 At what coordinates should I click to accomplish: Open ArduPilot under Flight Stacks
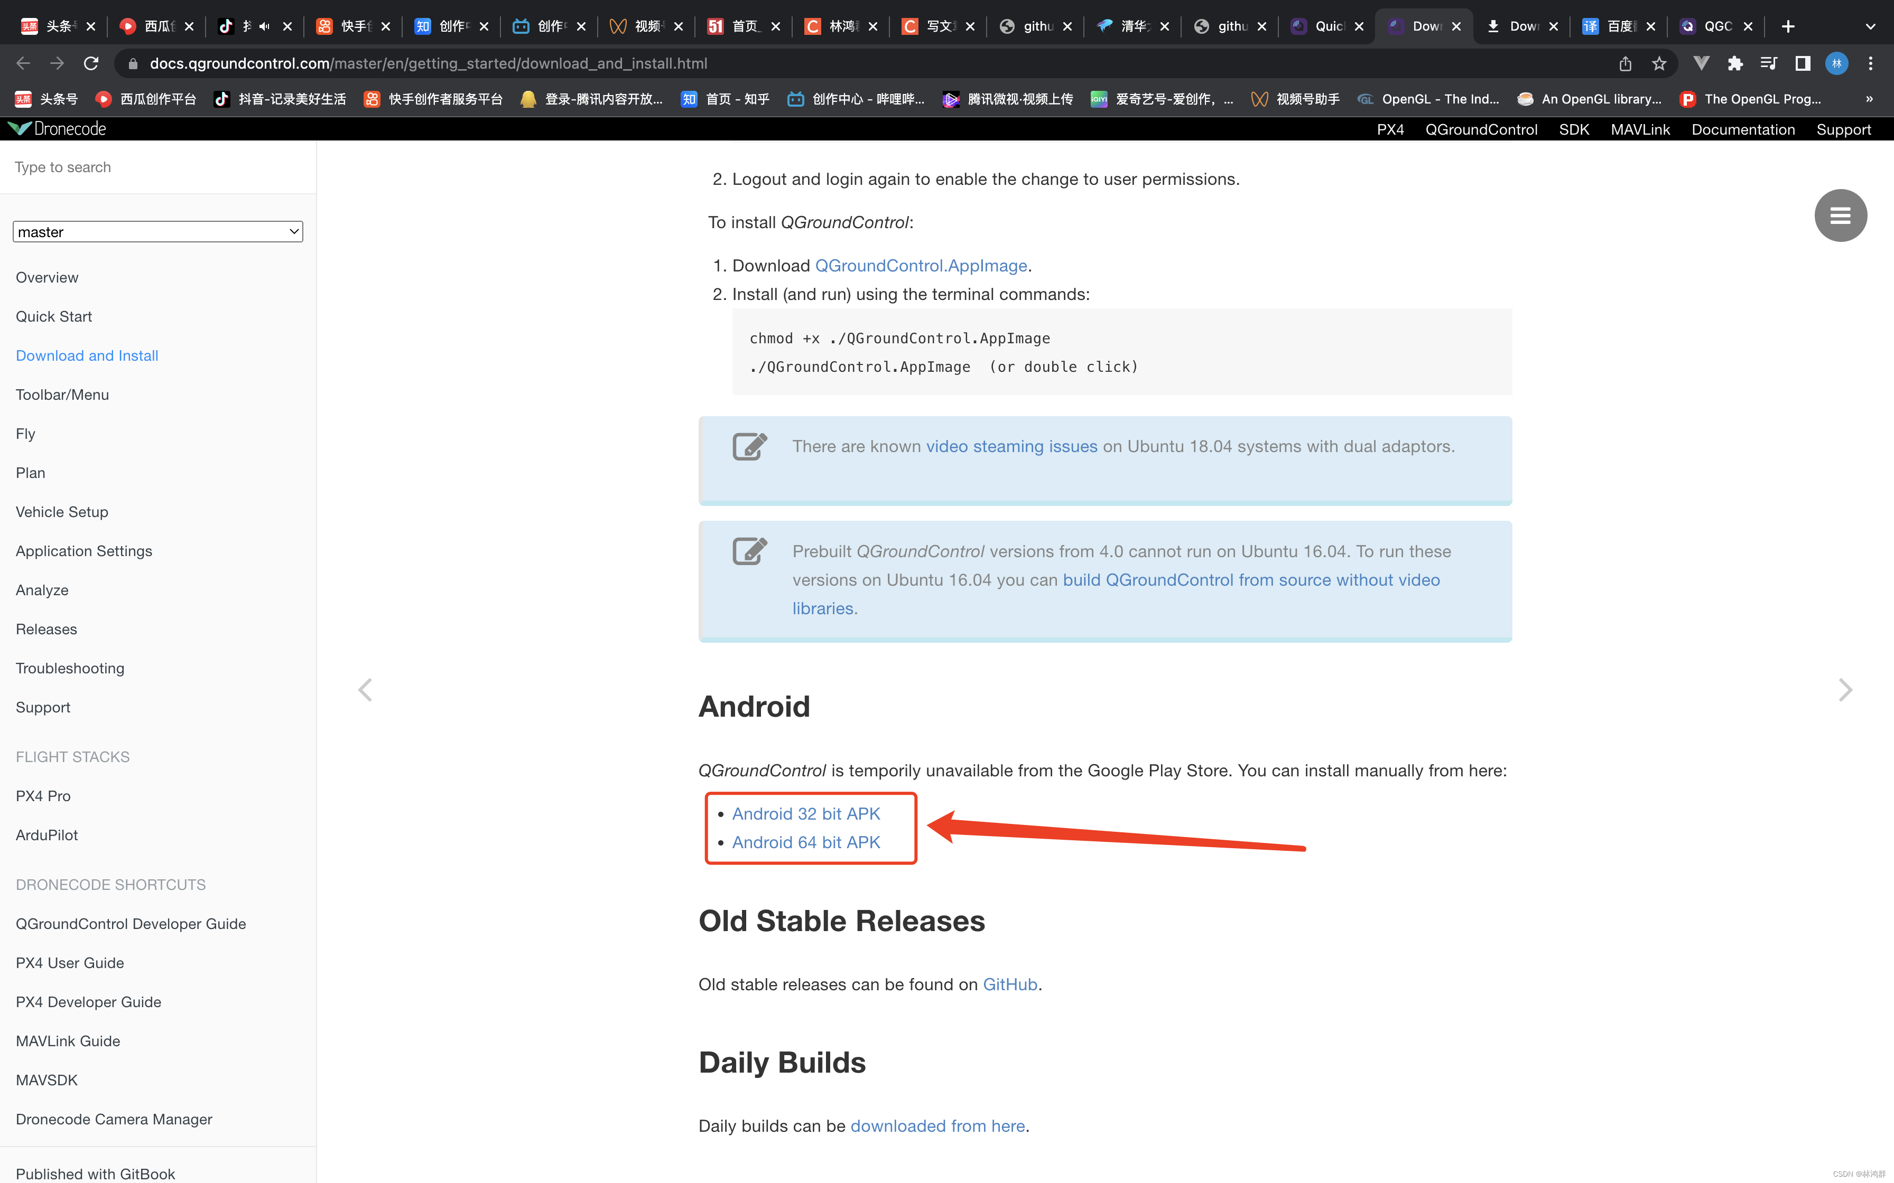tap(47, 835)
